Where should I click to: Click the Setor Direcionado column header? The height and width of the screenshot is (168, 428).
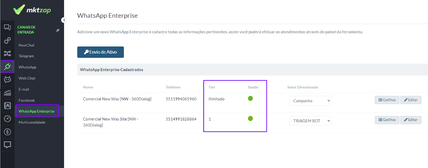click(303, 87)
